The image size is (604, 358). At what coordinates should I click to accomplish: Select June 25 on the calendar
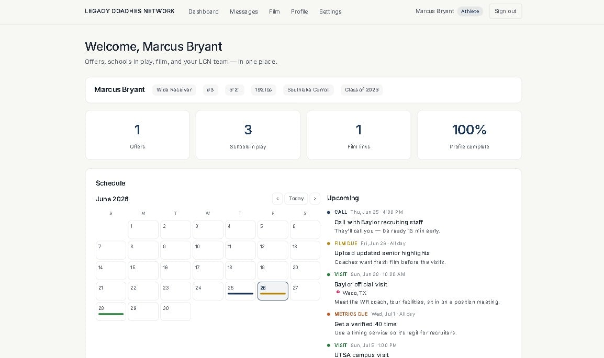[x=240, y=291]
